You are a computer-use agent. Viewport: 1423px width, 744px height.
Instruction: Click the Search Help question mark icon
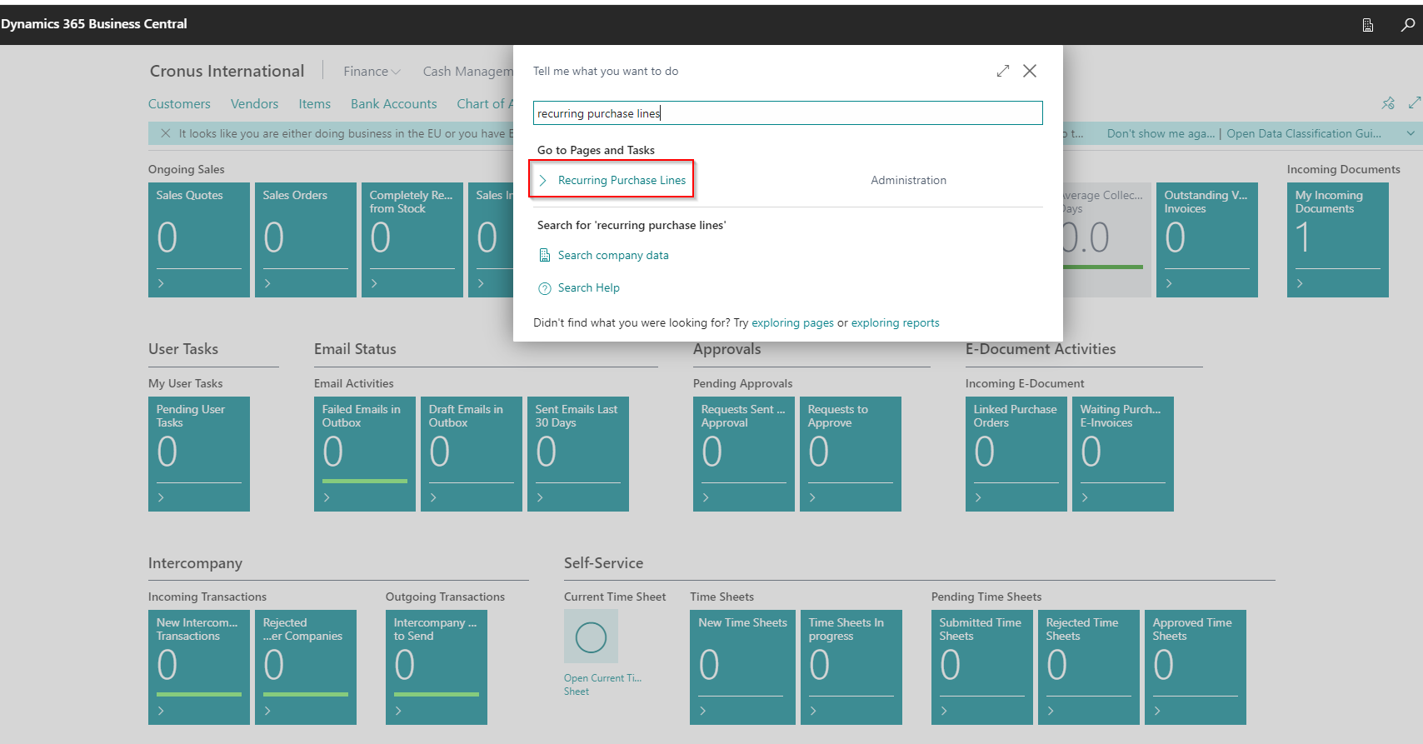coord(545,288)
